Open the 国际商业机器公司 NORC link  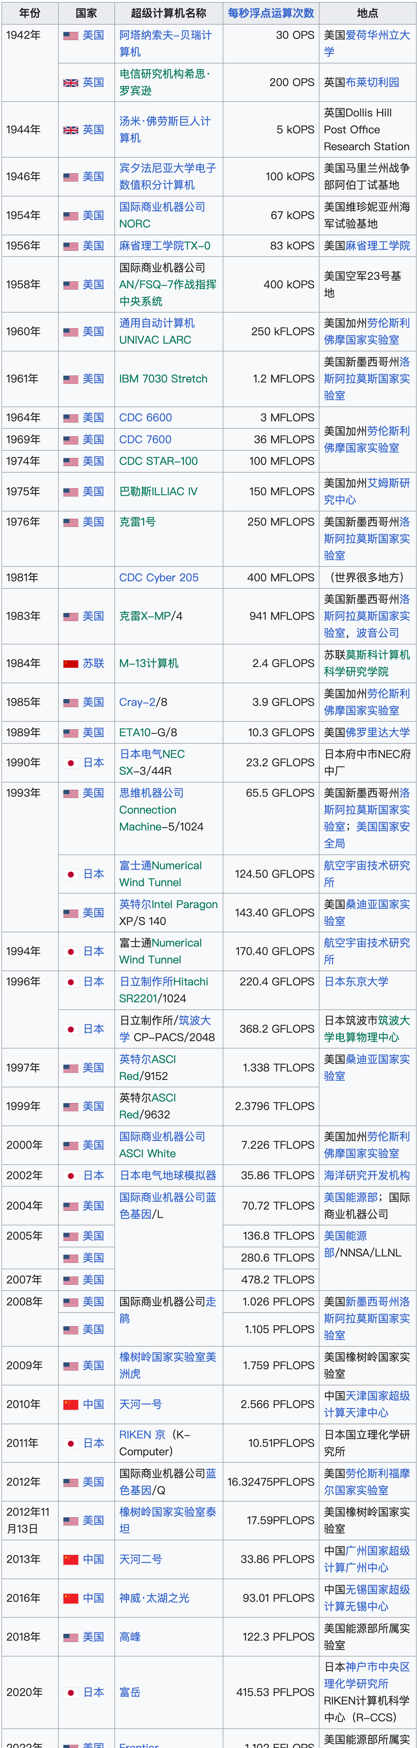(x=162, y=215)
